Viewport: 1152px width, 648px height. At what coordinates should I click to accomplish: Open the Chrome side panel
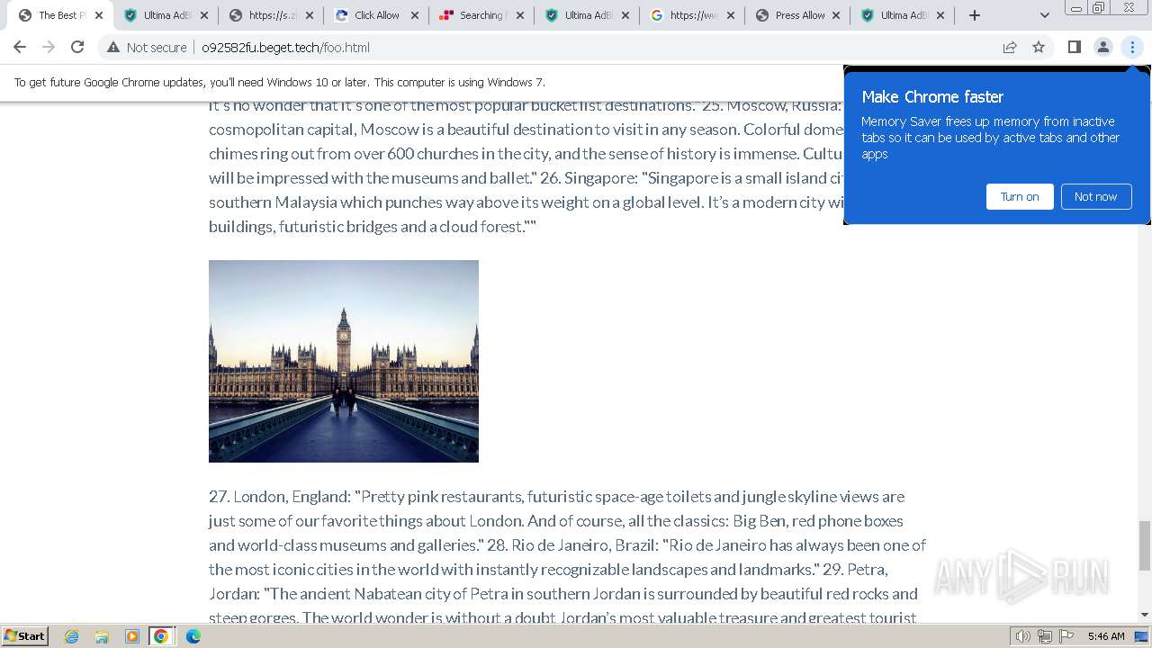(x=1074, y=48)
